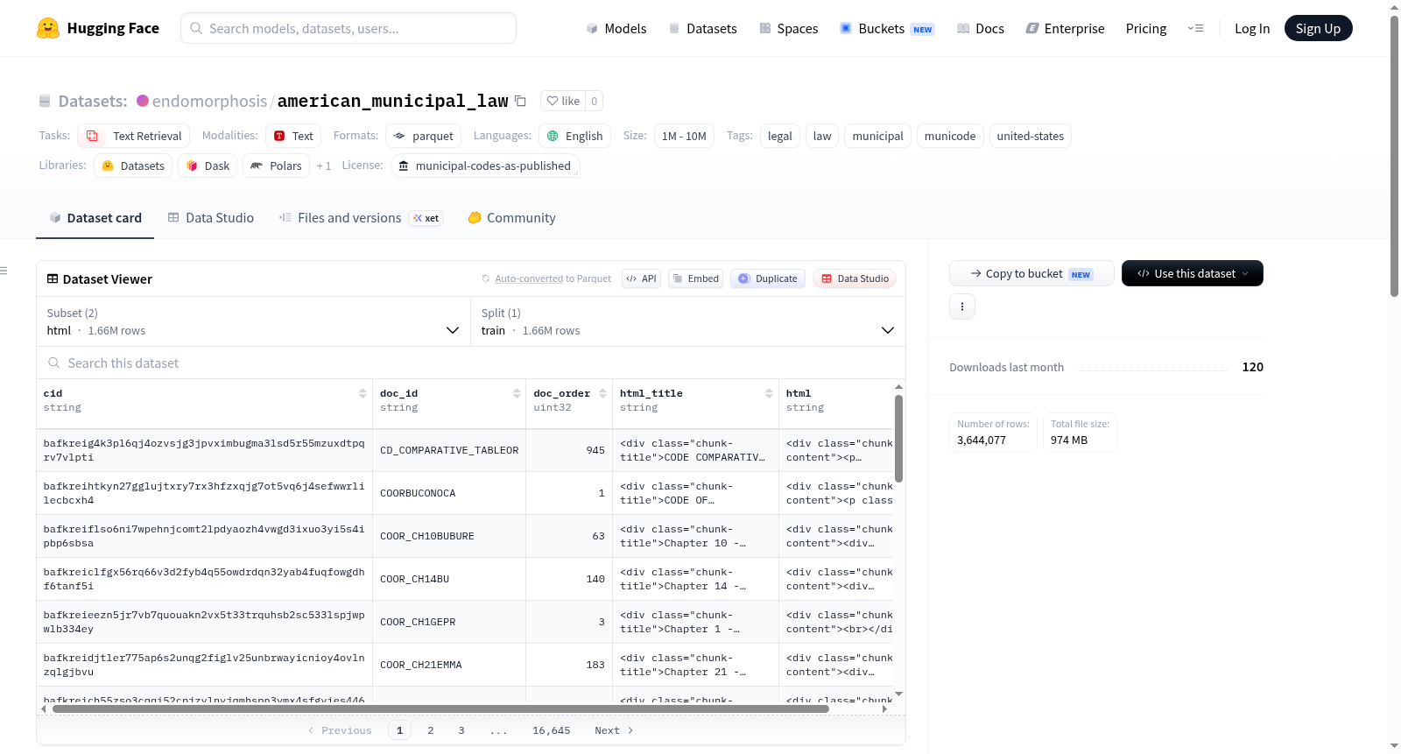This screenshot has height=754, width=1401.
Task: Open the Text modality tag
Action: point(293,136)
